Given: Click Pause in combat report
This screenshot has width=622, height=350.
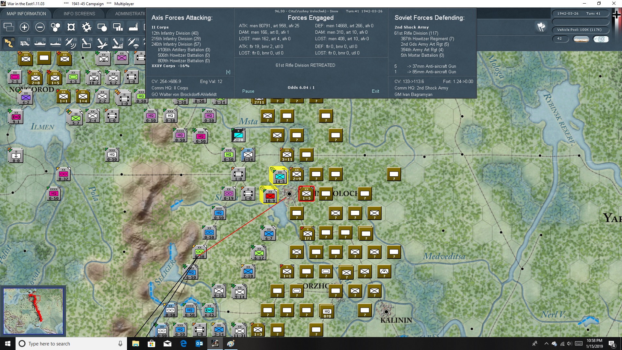Looking at the screenshot, I should point(248,91).
